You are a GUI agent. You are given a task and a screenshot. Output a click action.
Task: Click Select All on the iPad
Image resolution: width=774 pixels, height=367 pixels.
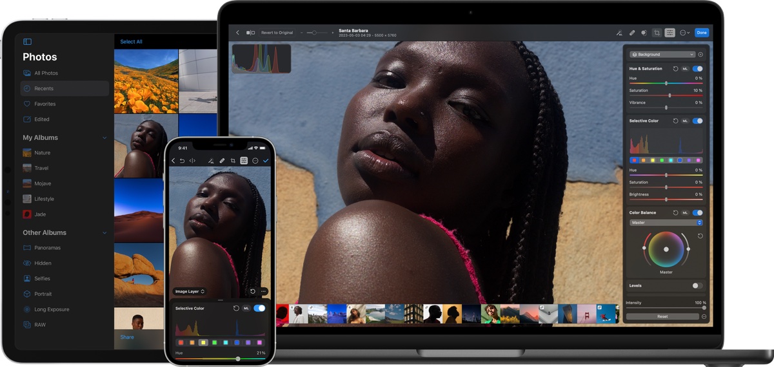[132, 42]
